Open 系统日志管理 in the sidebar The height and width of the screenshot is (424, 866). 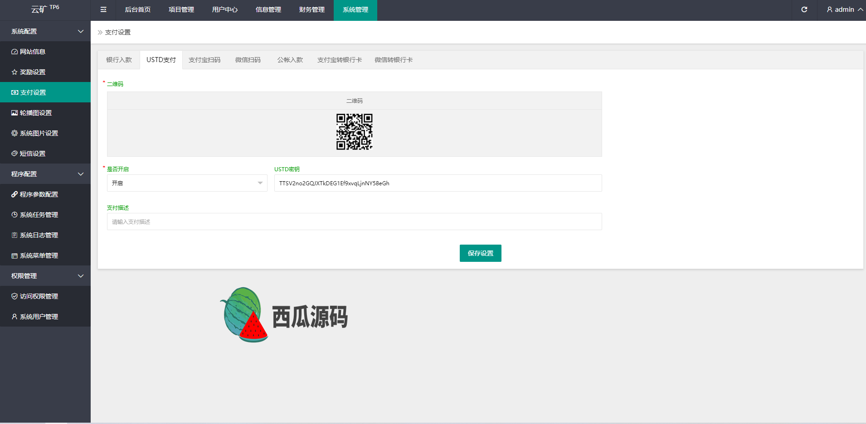point(45,235)
